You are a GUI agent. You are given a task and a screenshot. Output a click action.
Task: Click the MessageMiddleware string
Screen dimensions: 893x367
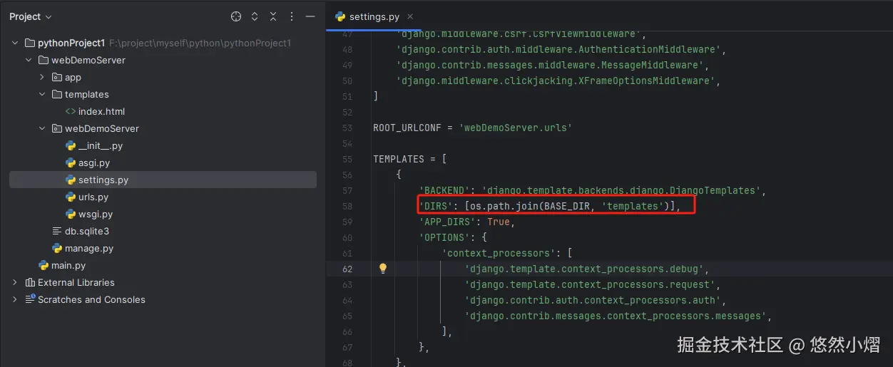(550, 65)
